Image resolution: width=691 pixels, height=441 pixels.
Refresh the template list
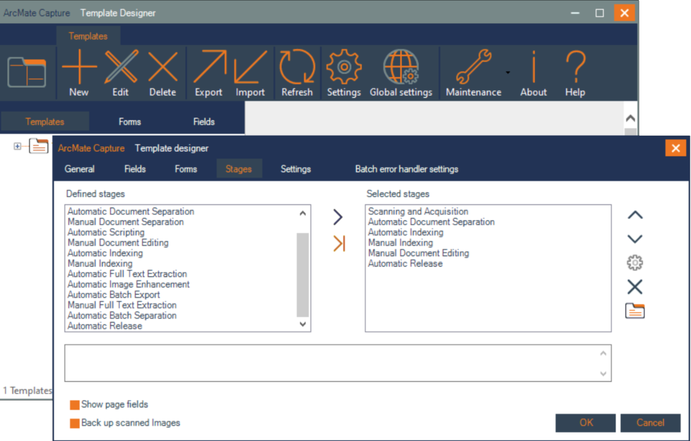coord(297,71)
